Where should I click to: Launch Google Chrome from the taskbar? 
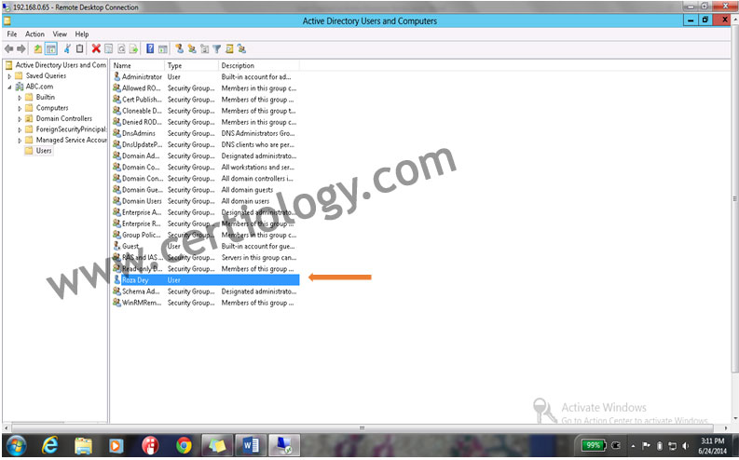(184, 445)
